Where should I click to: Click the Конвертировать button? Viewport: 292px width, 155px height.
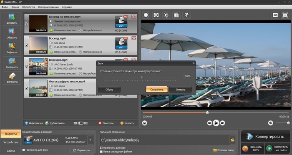(266, 136)
